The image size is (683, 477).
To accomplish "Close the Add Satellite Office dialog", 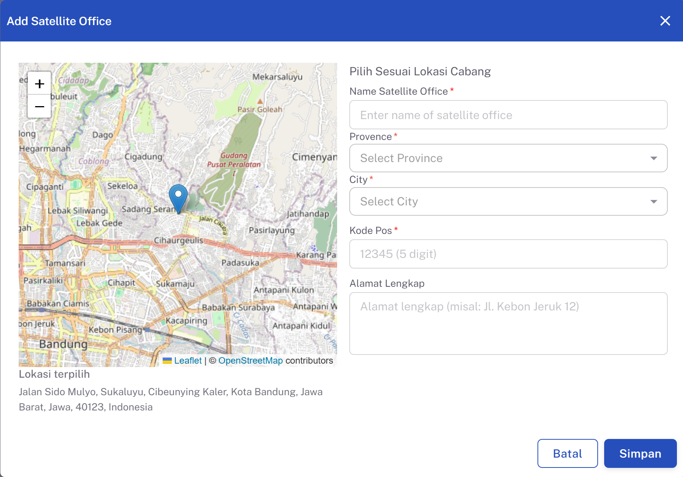I will click(665, 21).
